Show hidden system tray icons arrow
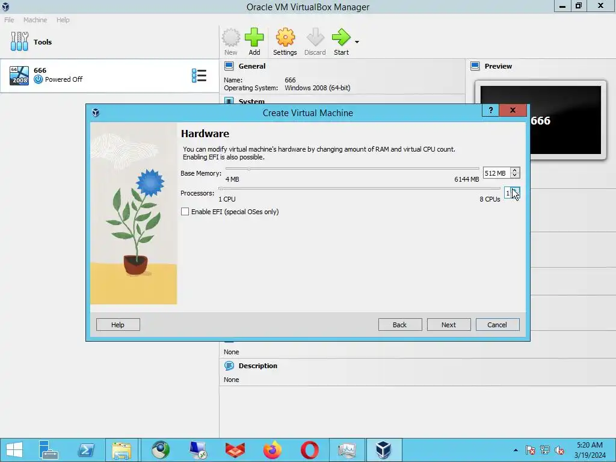616x462 pixels. pos(516,450)
